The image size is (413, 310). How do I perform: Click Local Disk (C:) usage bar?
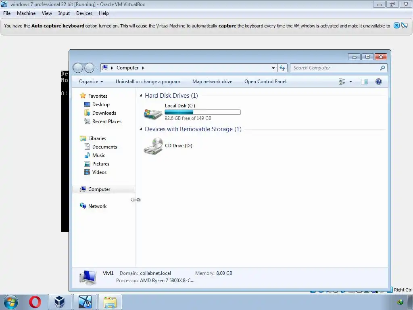pos(202,112)
